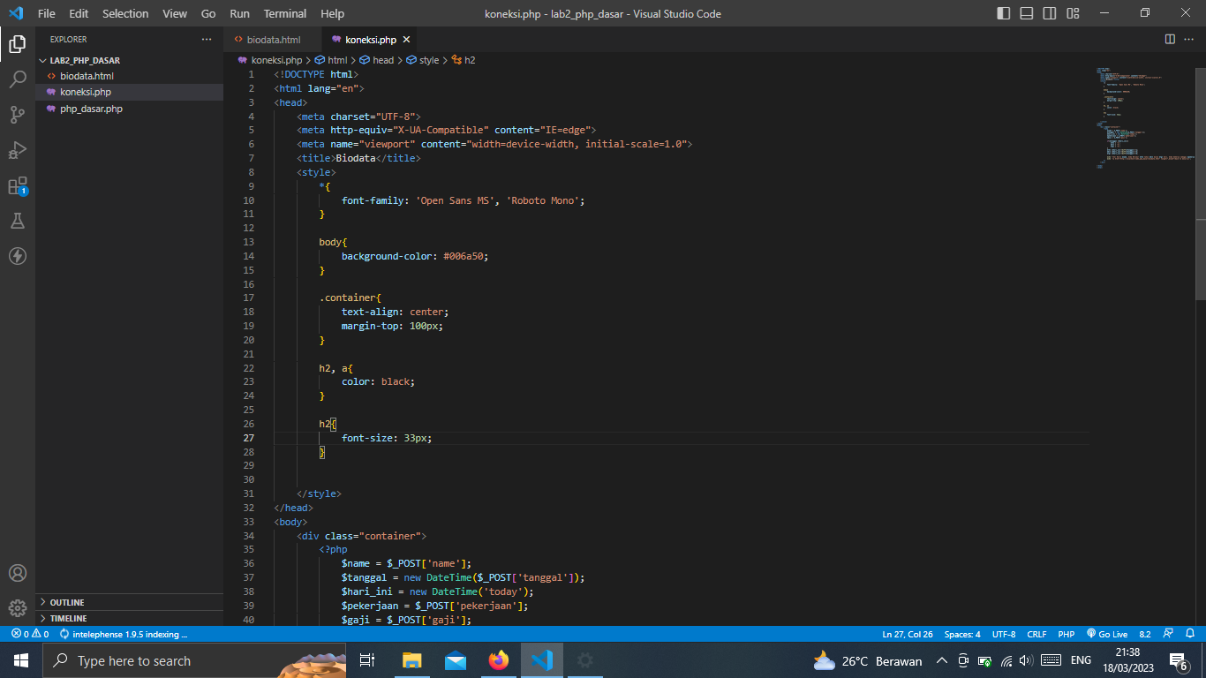Open Extensions view with badge
Viewport: 1206px width, 678px height.
pos(18,185)
